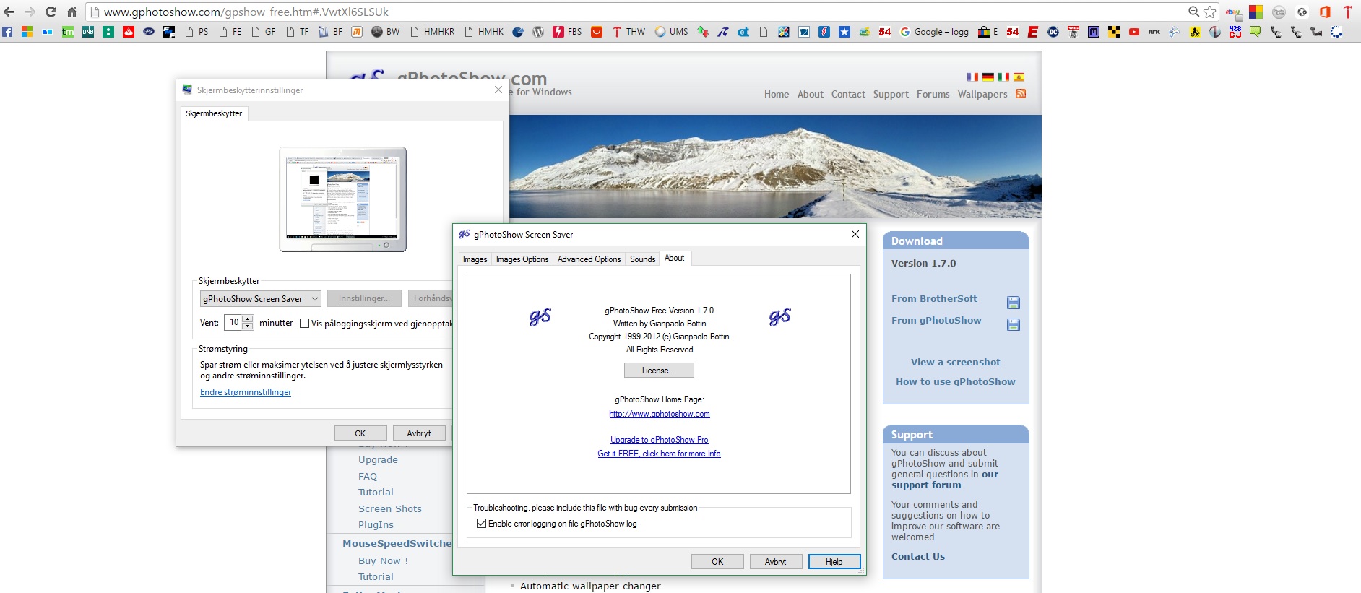Click Avbryt in gPhotoShow Screen Saver dialog

[776, 562]
